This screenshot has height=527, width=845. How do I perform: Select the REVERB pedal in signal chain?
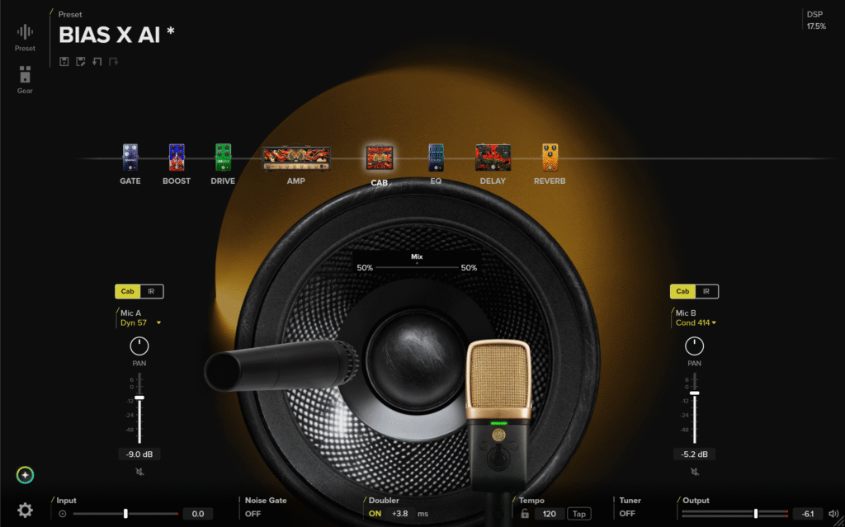[550, 158]
